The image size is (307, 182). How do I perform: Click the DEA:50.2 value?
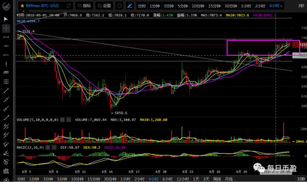tap(92, 147)
